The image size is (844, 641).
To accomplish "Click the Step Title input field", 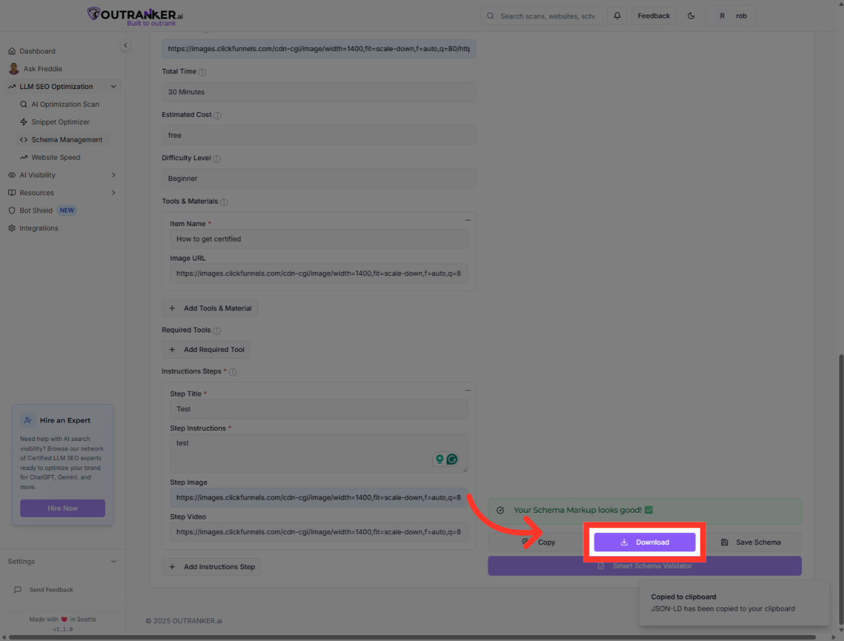I will coord(319,410).
